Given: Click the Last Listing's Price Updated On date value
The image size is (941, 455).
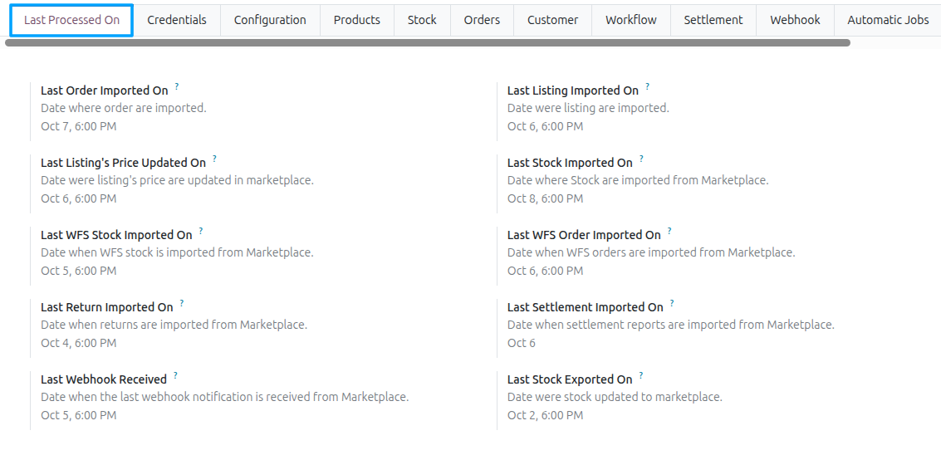Looking at the screenshot, I should click(79, 198).
